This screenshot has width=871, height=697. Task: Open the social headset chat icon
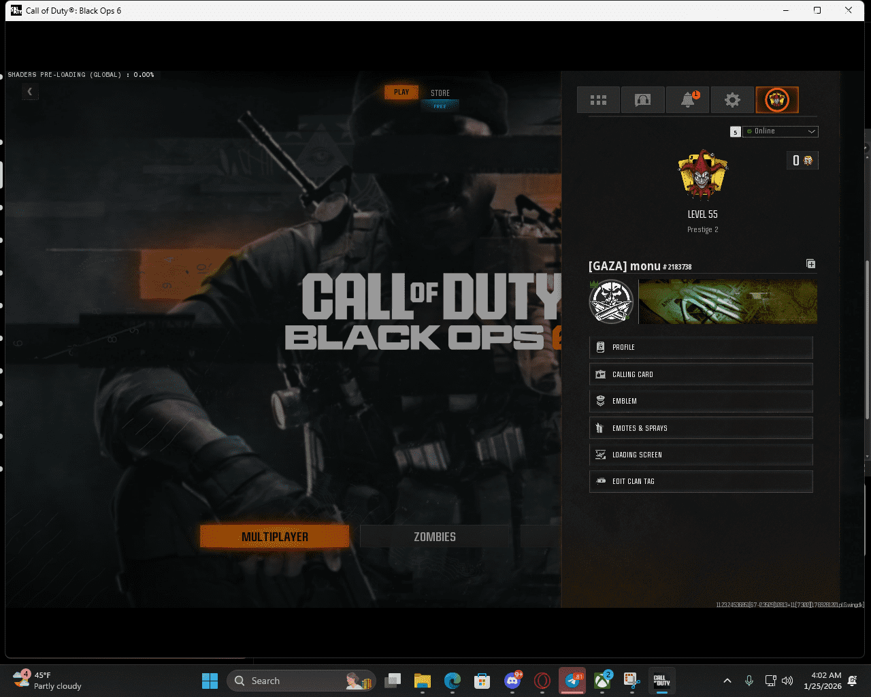tap(642, 100)
